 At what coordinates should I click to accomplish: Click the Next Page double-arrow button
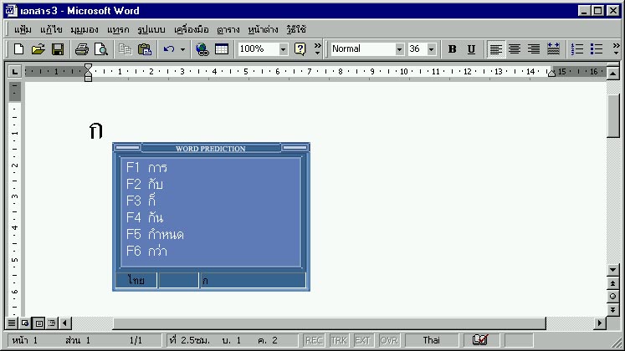(x=613, y=309)
